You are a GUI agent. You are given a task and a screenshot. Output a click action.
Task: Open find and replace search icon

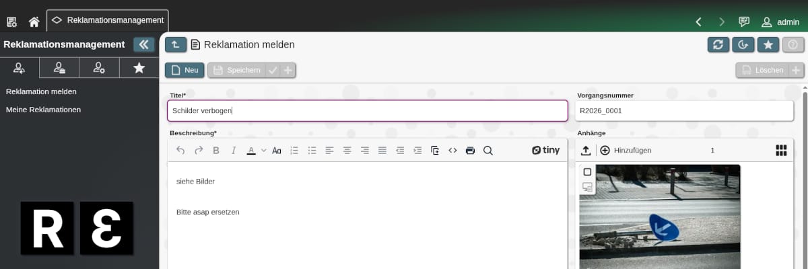coord(488,151)
